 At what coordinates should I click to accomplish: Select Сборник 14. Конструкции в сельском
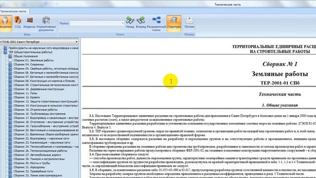(x=46, y=105)
